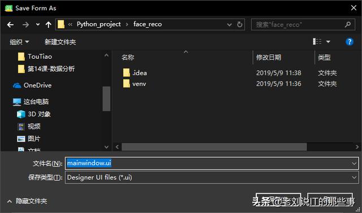This screenshot has height=213, width=362.
Task: Select 第14课-数据分析 folder in the sidebar
Action: [x=51, y=69]
